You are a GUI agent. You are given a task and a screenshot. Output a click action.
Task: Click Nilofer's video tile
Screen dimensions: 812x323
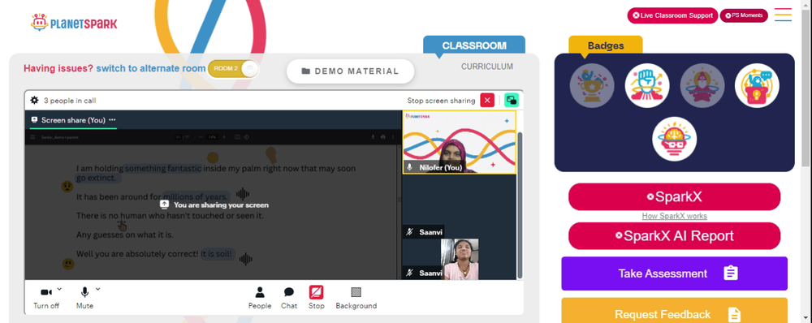tap(459, 142)
